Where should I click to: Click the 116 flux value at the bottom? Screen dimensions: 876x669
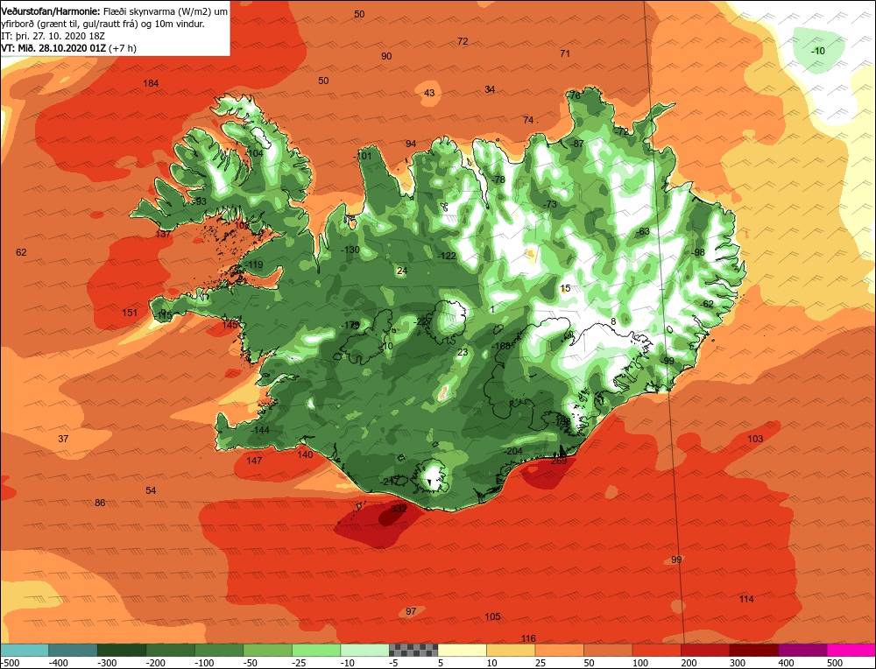[528, 638]
